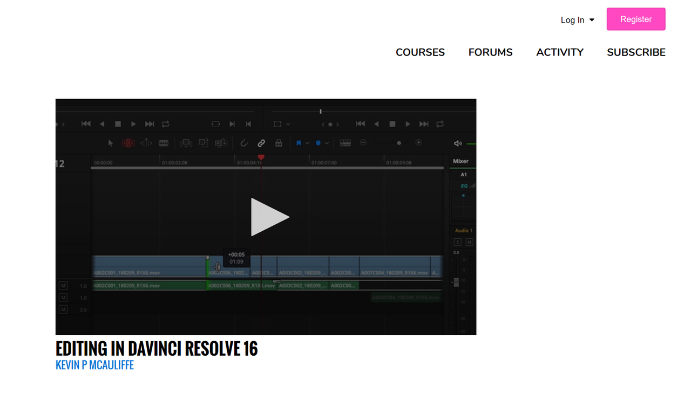Navigate to the Activity section

pos(560,52)
